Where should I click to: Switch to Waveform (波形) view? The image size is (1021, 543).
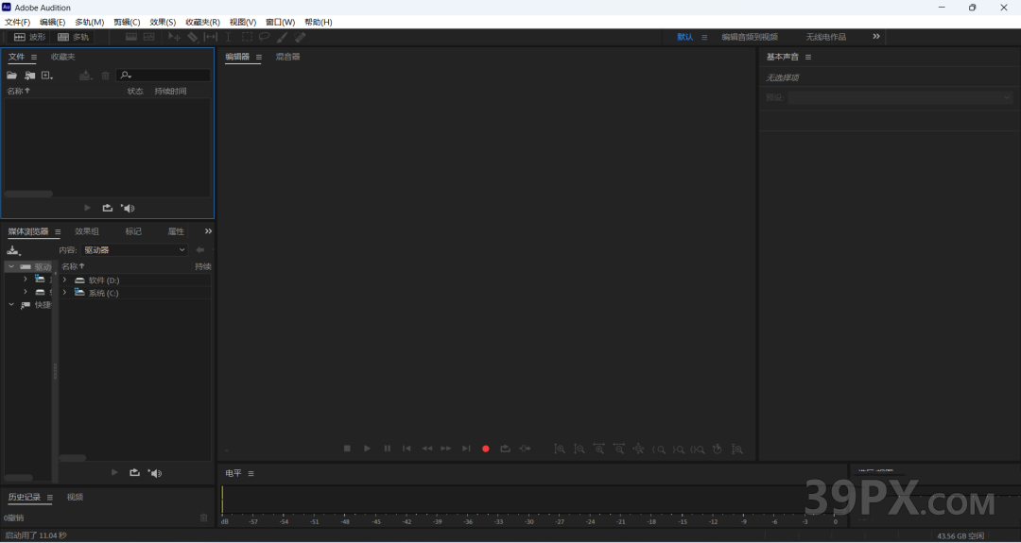pyautogui.click(x=30, y=37)
